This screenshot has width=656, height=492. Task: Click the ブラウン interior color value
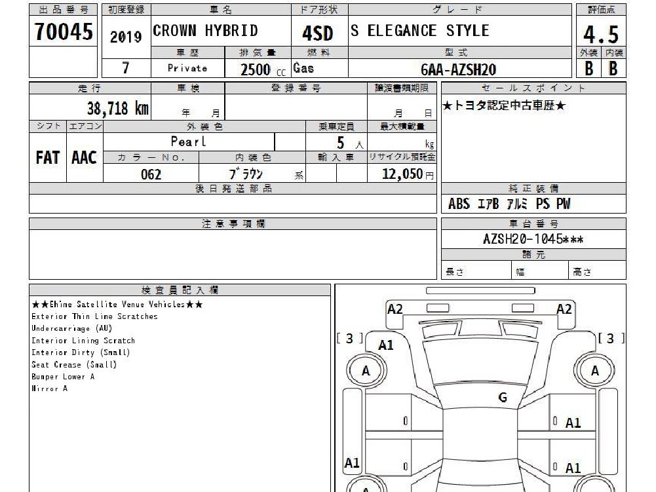pyautogui.click(x=246, y=174)
